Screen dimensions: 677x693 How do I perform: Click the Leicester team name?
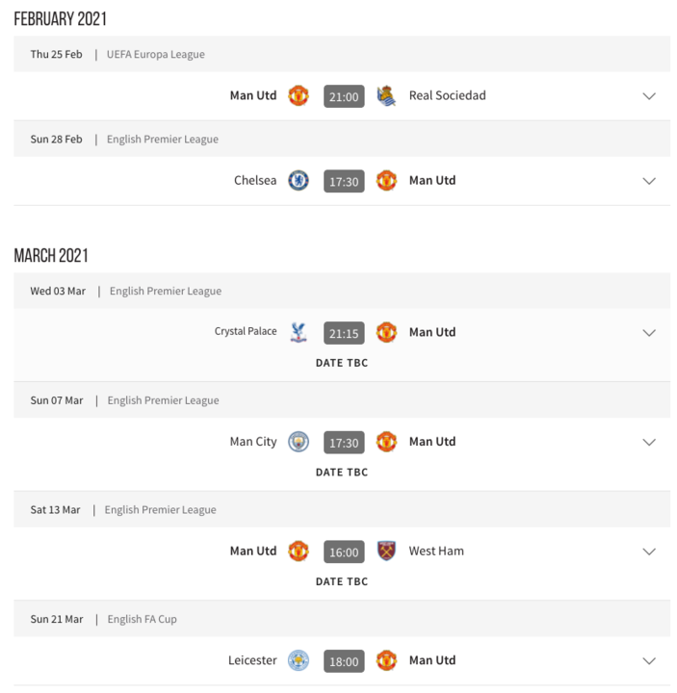pos(252,660)
